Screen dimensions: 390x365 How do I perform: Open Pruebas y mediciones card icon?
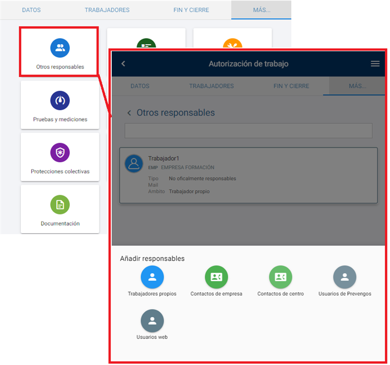pos(60,100)
